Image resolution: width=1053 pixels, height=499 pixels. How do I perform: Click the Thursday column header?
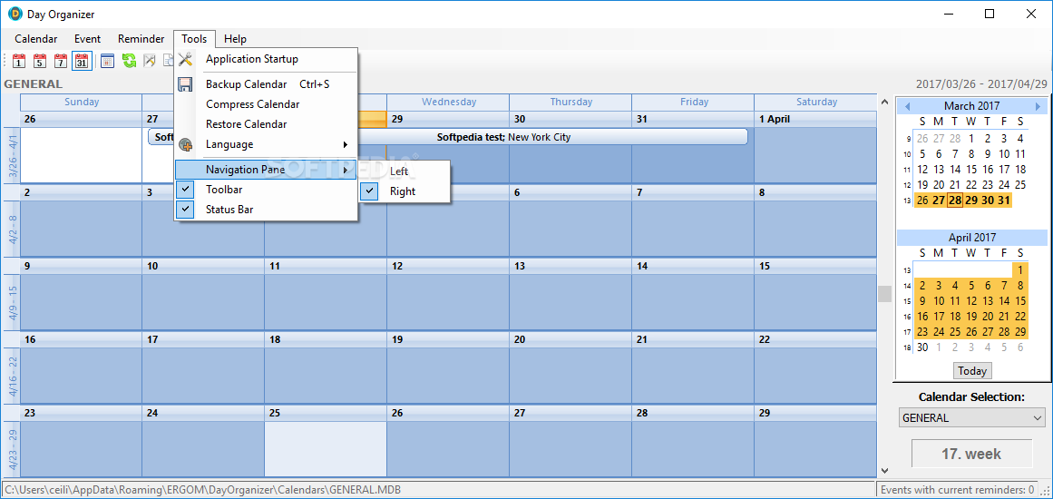coord(570,103)
